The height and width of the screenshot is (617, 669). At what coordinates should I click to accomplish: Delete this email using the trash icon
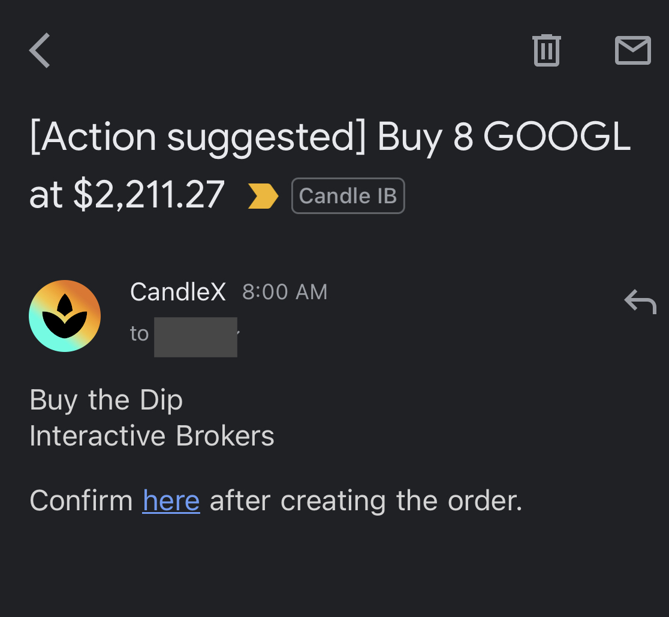(x=546, y=50)
